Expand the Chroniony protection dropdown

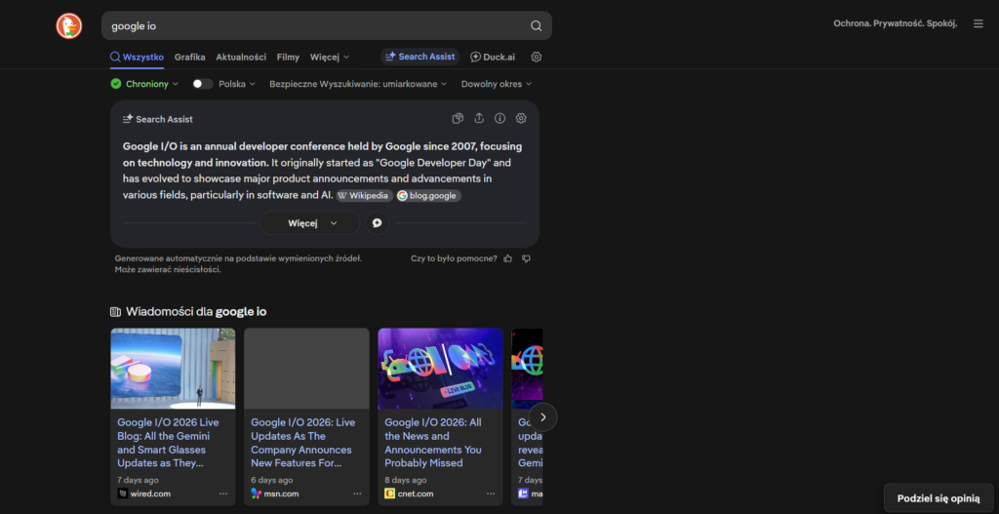pos(144,84)
